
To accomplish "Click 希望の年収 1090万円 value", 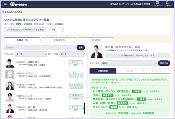I will (x=123, y=113).
